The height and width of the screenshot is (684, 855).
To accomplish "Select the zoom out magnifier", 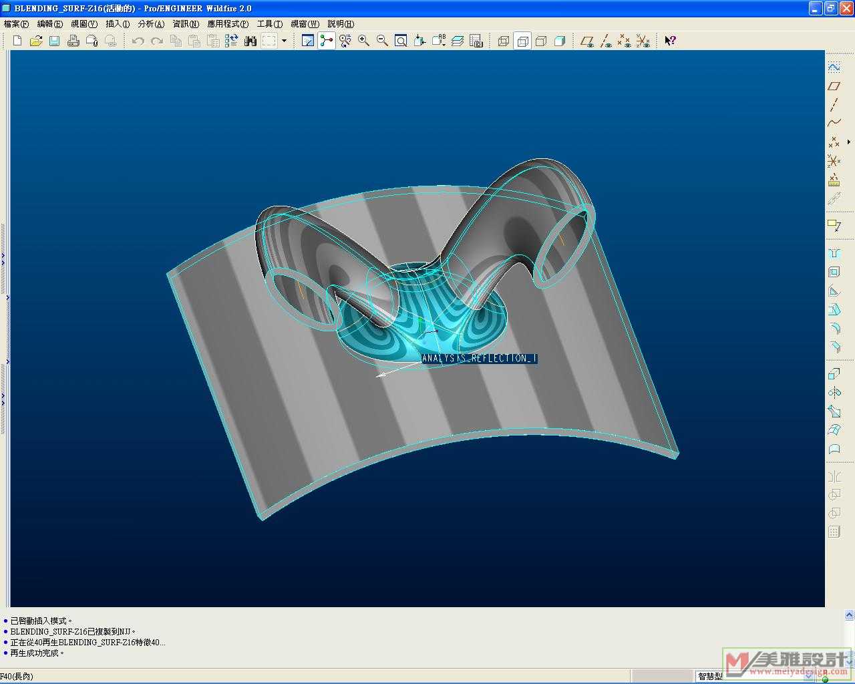I will click(383, 41).
